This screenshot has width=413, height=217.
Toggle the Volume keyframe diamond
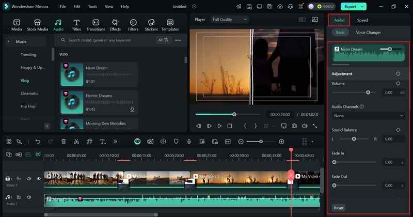tap(398, 83)
